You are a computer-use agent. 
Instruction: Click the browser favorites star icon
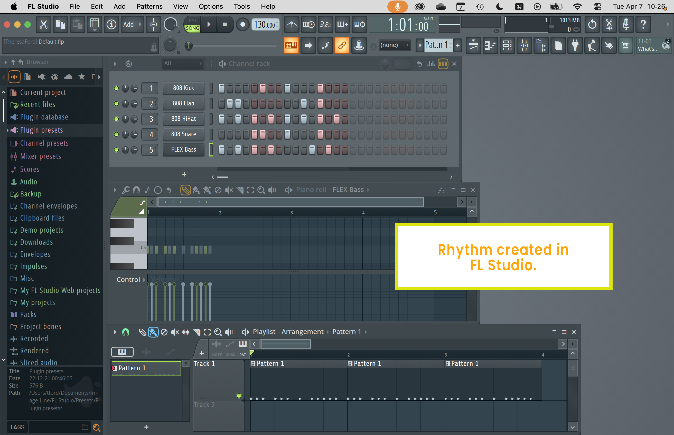coord(82,77)
